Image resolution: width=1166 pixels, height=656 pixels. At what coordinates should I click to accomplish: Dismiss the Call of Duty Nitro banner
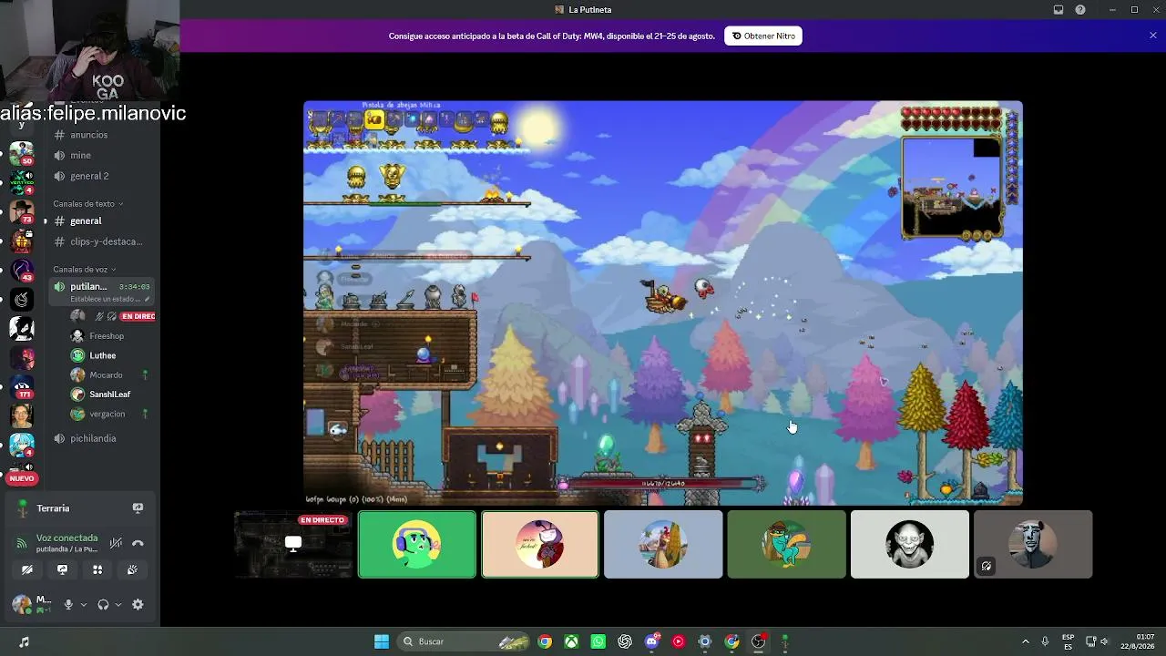pyautogui.click(x=1152, y=36)
